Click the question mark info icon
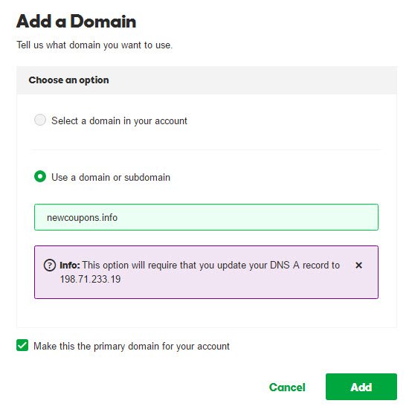The width and height of the screenshot is (409, 418). pos(50,266)
